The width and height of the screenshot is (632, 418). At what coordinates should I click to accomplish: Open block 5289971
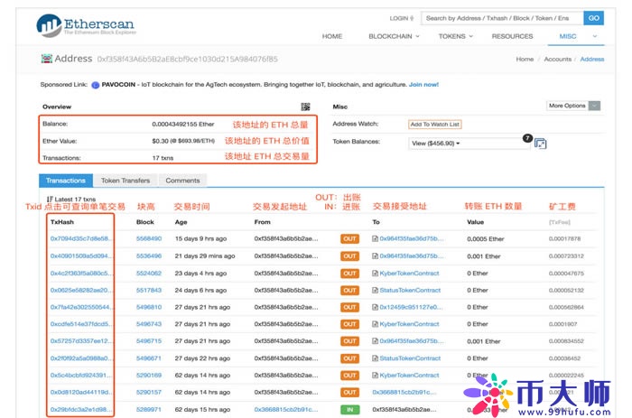[x=149, y=410]
